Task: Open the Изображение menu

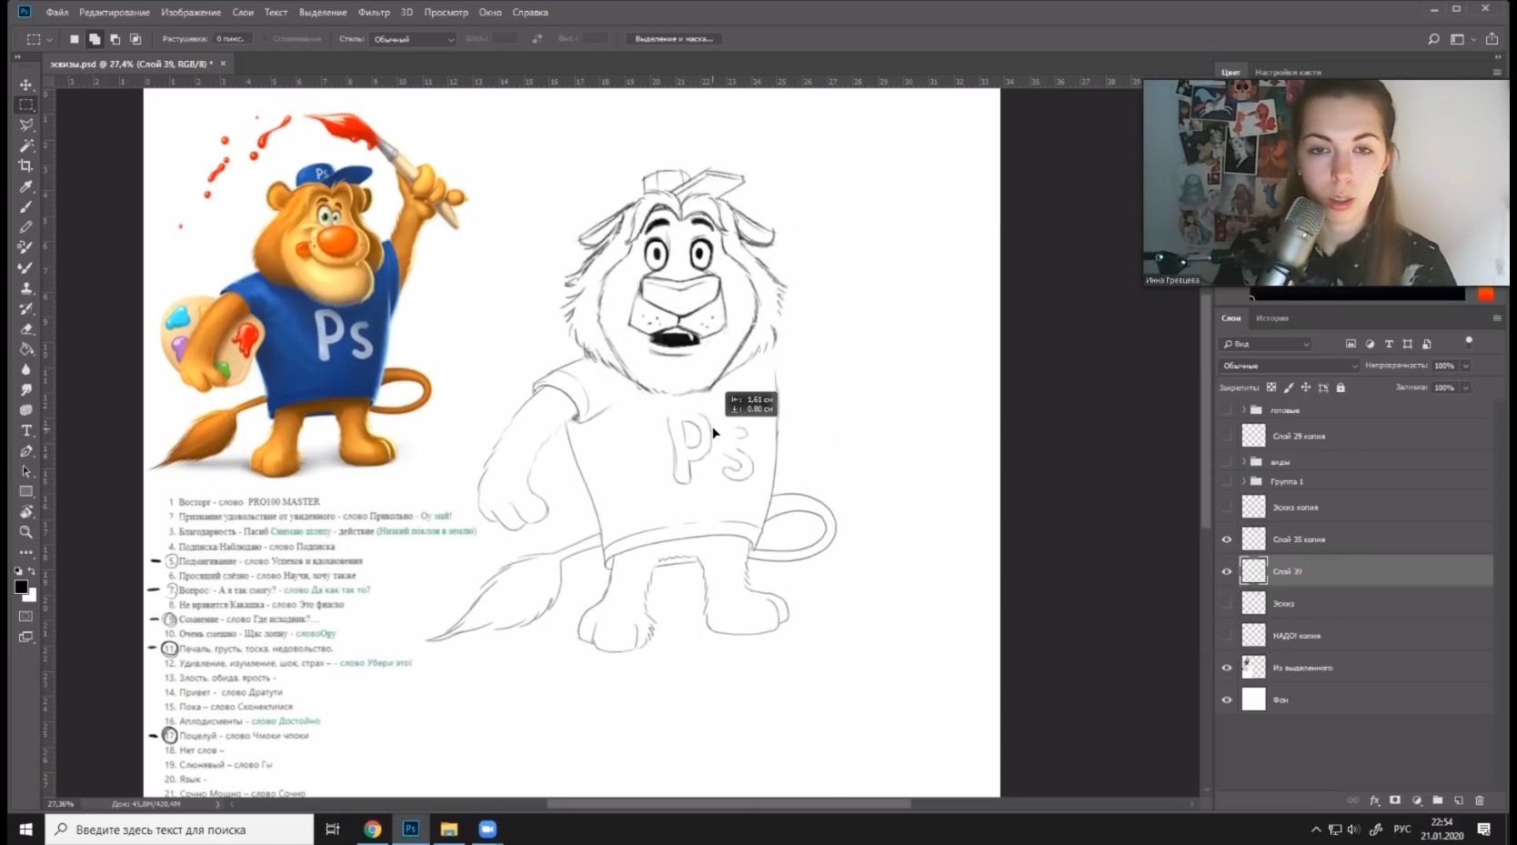Action: [191, 13]
